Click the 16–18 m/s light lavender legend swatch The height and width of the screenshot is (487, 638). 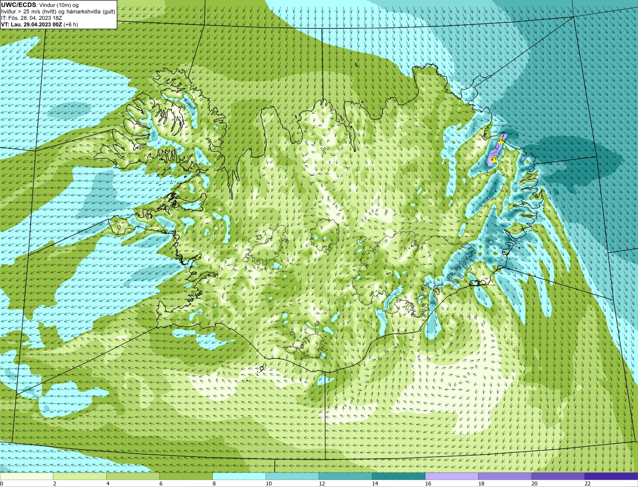click(452, 476)
